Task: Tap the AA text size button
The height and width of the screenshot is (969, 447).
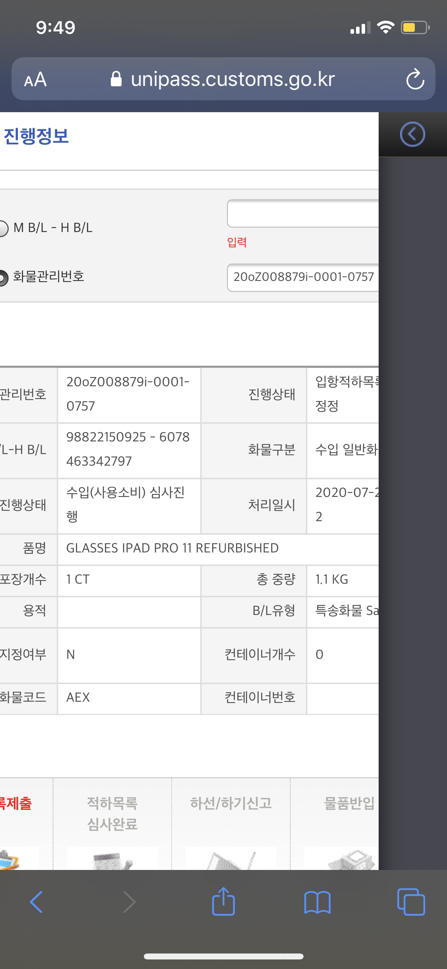Action: pos(35,80)
